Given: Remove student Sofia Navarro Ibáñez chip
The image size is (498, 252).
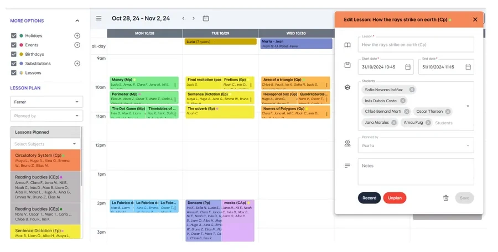Looking at the screenshot, I should pos(412,90).
